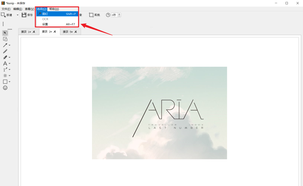Viewport: 303px width, 186px height.
Task: Choose 图钉 from the options menu
Action: coord(57,14)
